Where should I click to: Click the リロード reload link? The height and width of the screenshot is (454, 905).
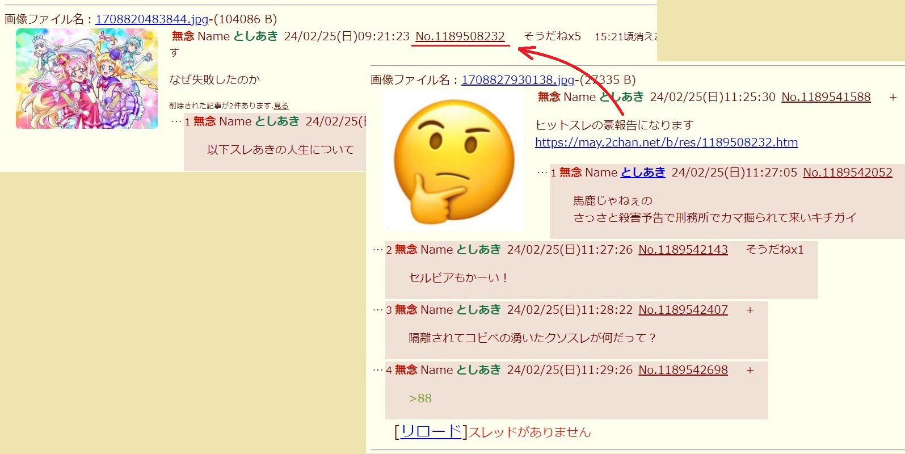coord(431,432)
